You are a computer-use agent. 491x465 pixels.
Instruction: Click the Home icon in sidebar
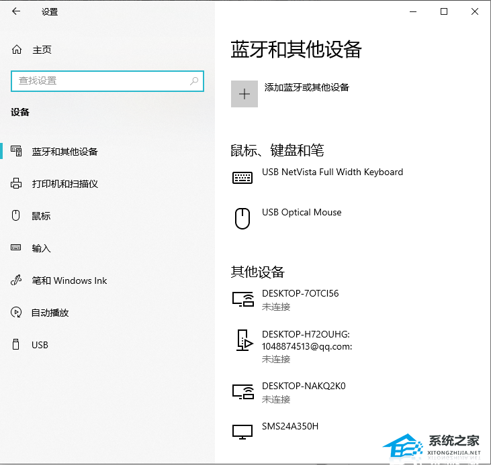pyautogui.click(x=17, y=50)
